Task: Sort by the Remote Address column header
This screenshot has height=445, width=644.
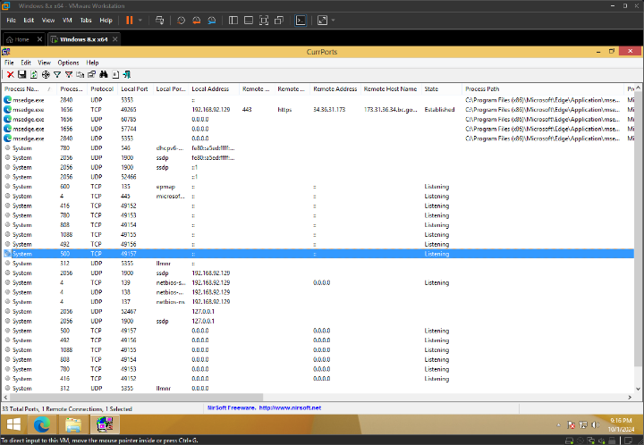Action: point(335,89)
